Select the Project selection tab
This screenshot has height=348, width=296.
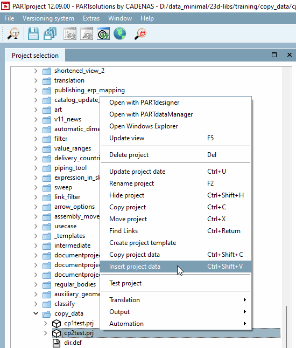(x=35, y=55)
